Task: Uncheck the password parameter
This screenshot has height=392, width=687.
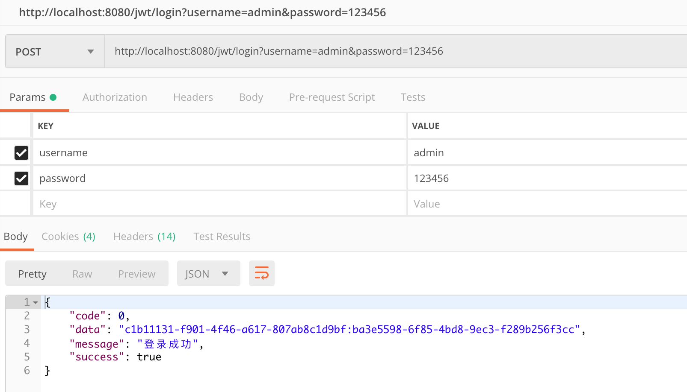Action: click(x=21, y=178)
